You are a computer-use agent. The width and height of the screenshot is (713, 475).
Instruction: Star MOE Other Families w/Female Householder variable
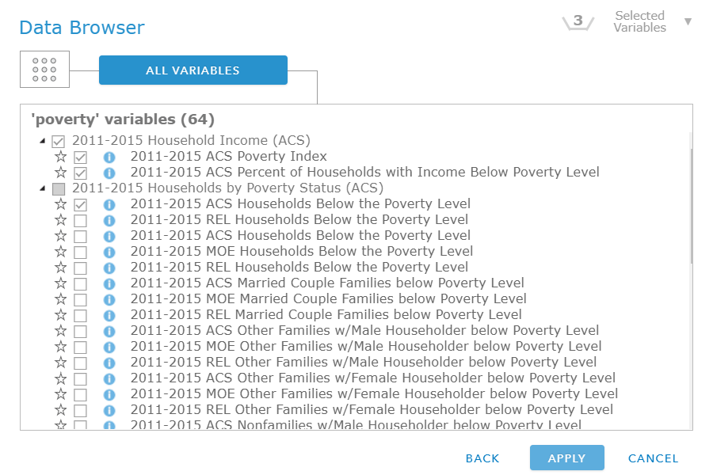pos(60,394)
